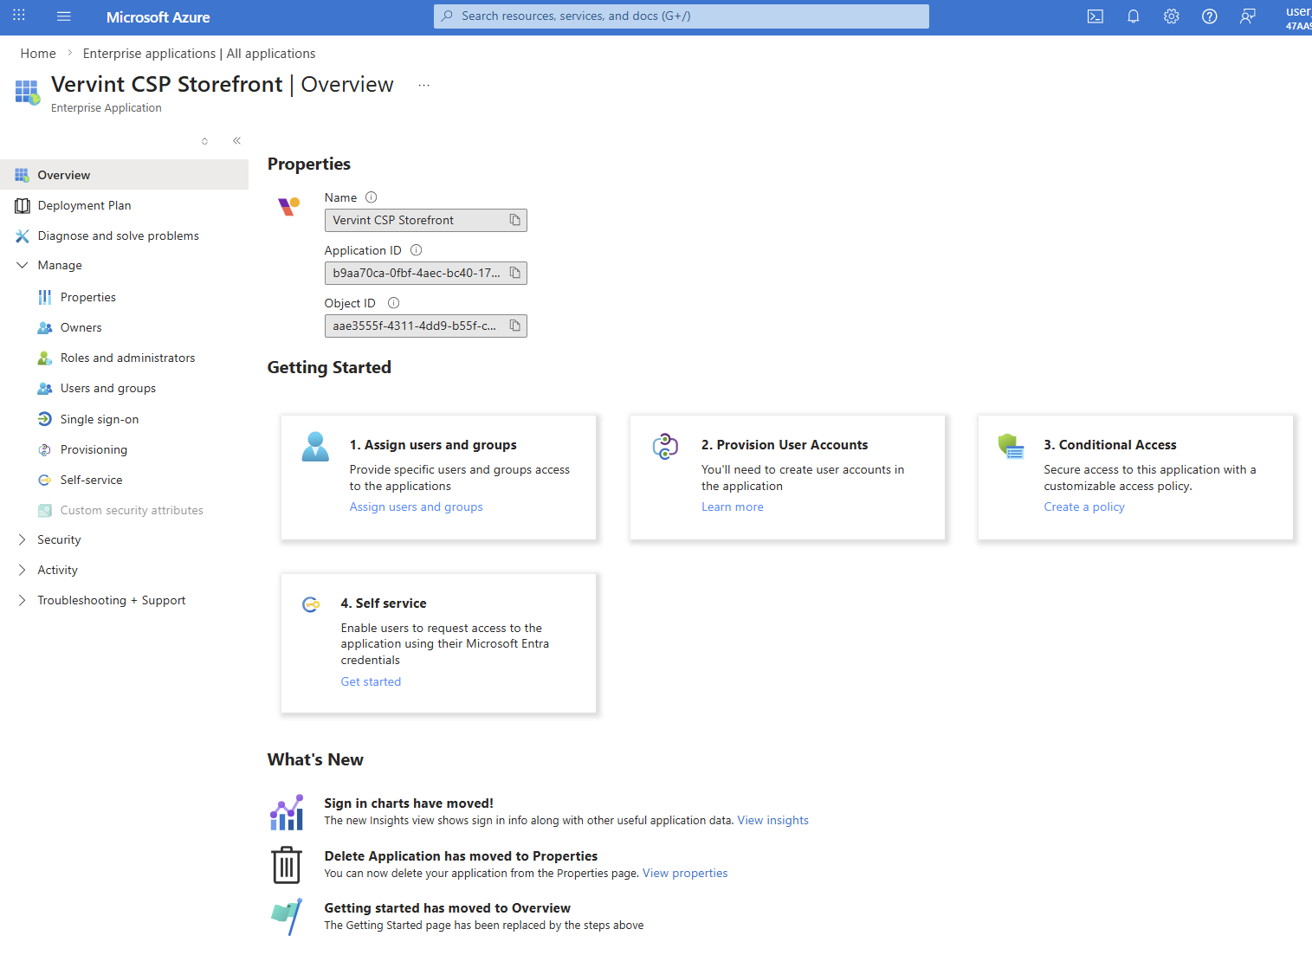Viewport: 1312px width, 955px height.
Task: Collapse the Manage section
Action: click(x=22, y=265)
